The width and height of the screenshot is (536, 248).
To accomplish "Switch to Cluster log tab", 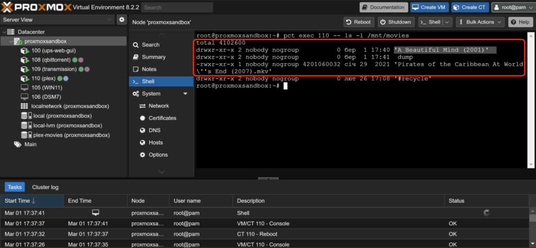I will 45,187.
